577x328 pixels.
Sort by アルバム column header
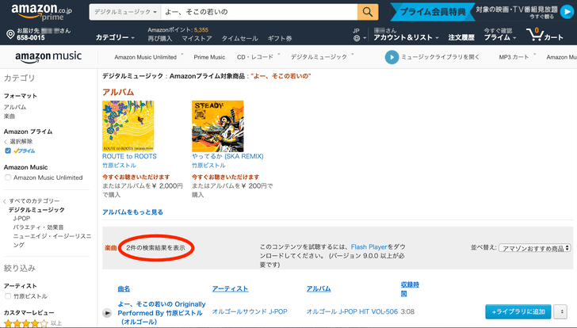[319, 289]
